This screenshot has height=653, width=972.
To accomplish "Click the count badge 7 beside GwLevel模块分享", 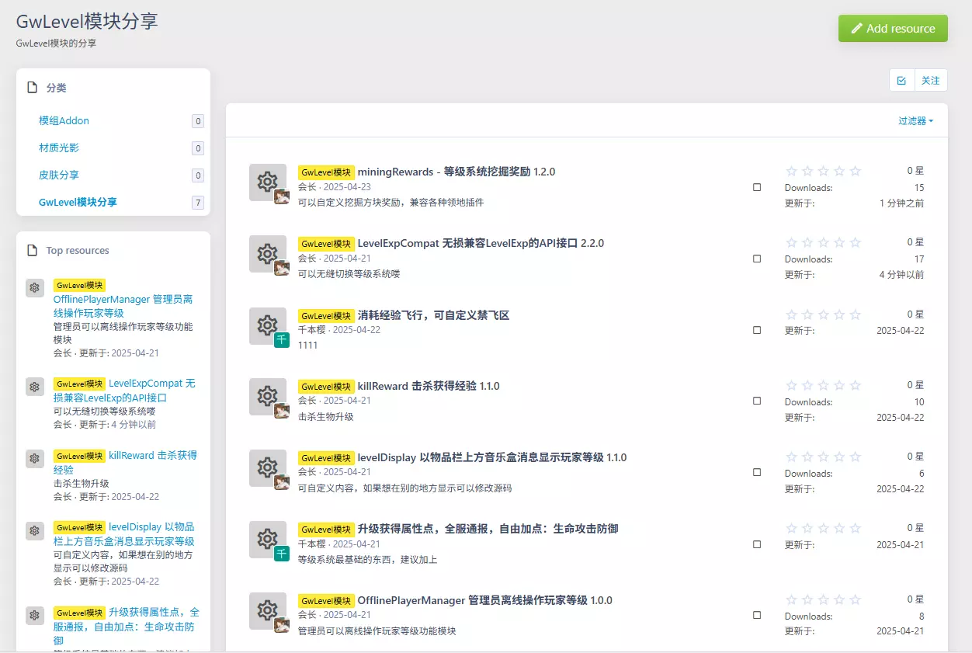I will coord(198,203).
